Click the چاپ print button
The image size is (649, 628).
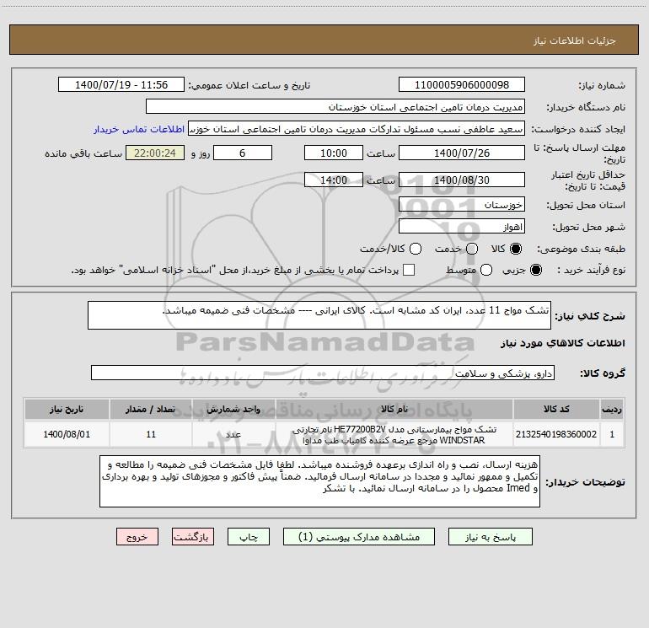click(x=249, y=537)
